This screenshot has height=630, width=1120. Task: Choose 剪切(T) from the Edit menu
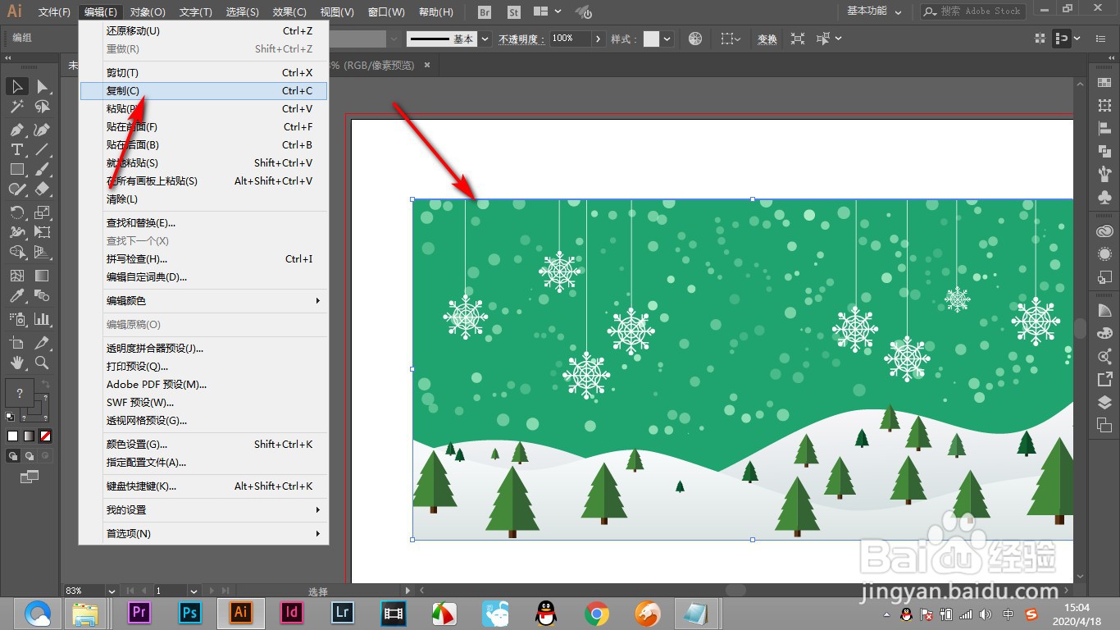(x=203, y=73)
